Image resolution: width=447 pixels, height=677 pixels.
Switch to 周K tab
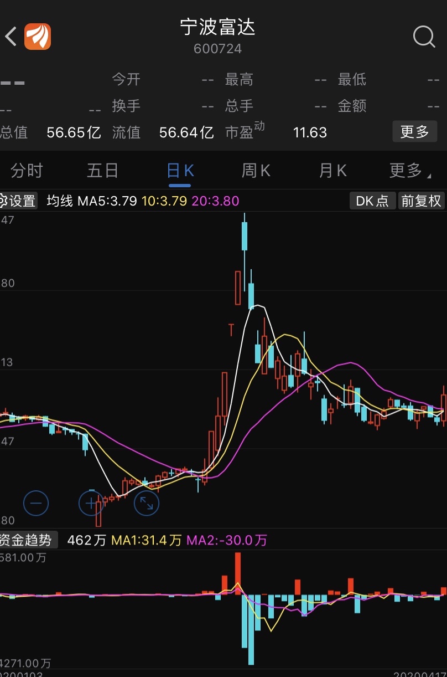256,171
